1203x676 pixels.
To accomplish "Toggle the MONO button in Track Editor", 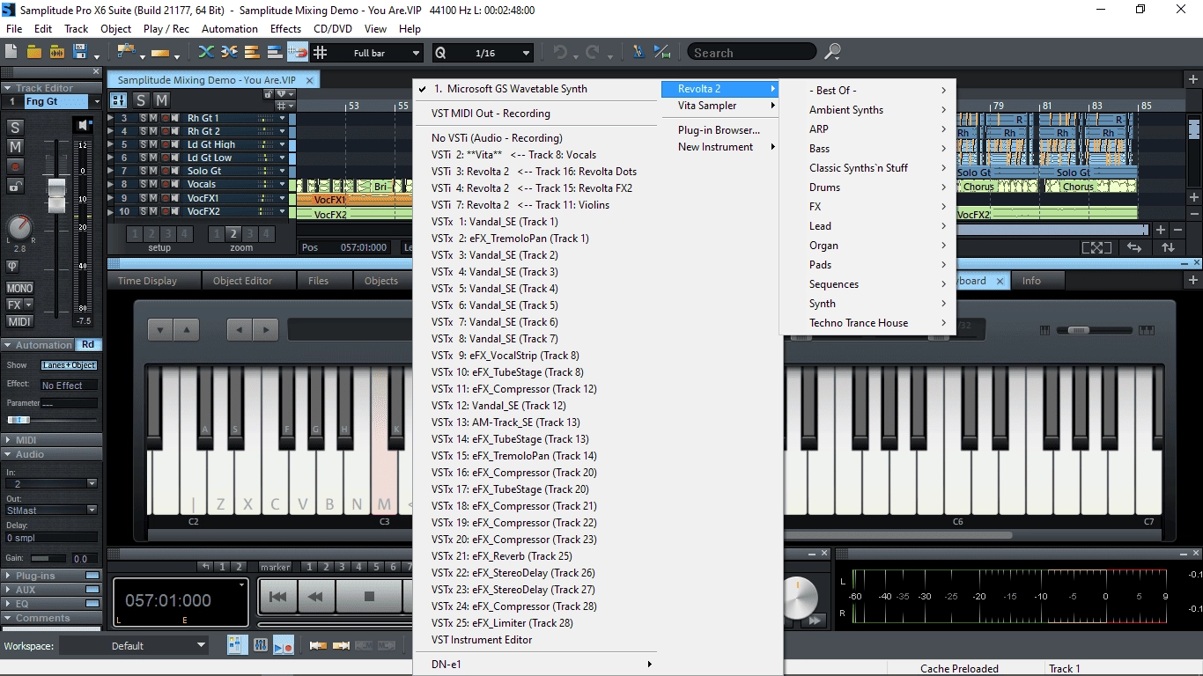I will tap(19, 288).
